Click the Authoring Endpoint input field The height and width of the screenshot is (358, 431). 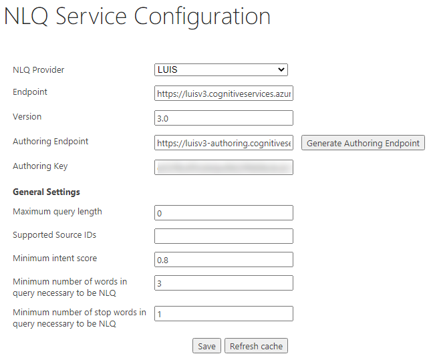(223, 143)
